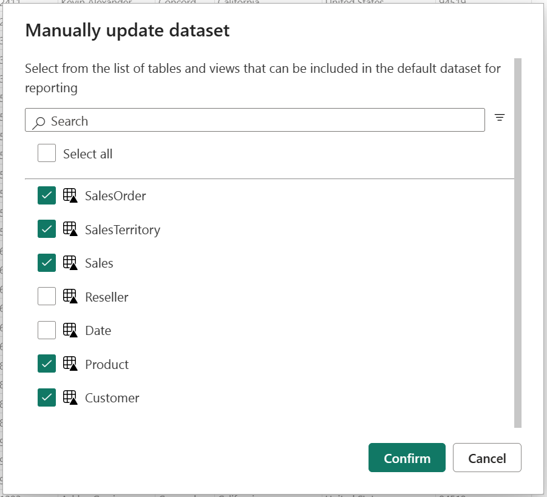Click Confirm to update the dataset
Viewport: 547px width, 497px height.
tap(407, 458)
